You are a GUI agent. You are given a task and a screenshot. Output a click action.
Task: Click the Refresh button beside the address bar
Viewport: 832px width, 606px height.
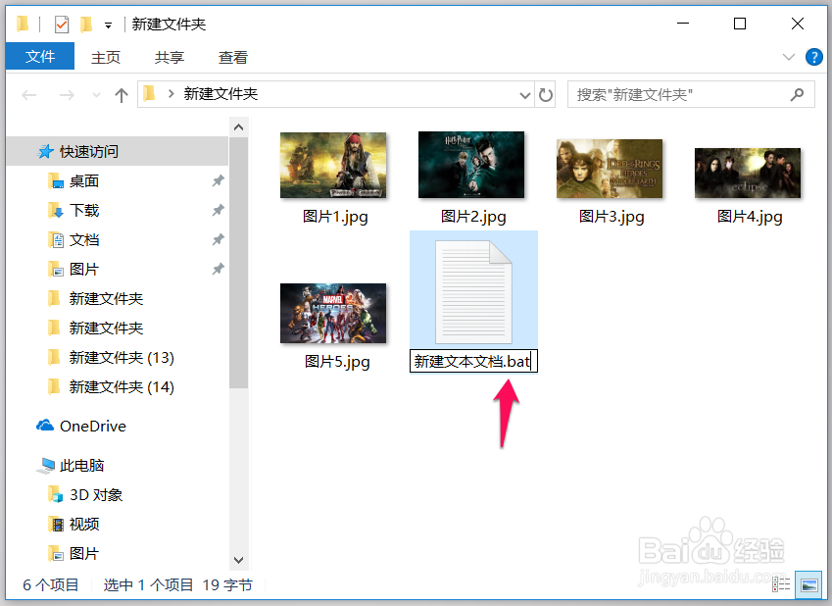coord(546,95)
